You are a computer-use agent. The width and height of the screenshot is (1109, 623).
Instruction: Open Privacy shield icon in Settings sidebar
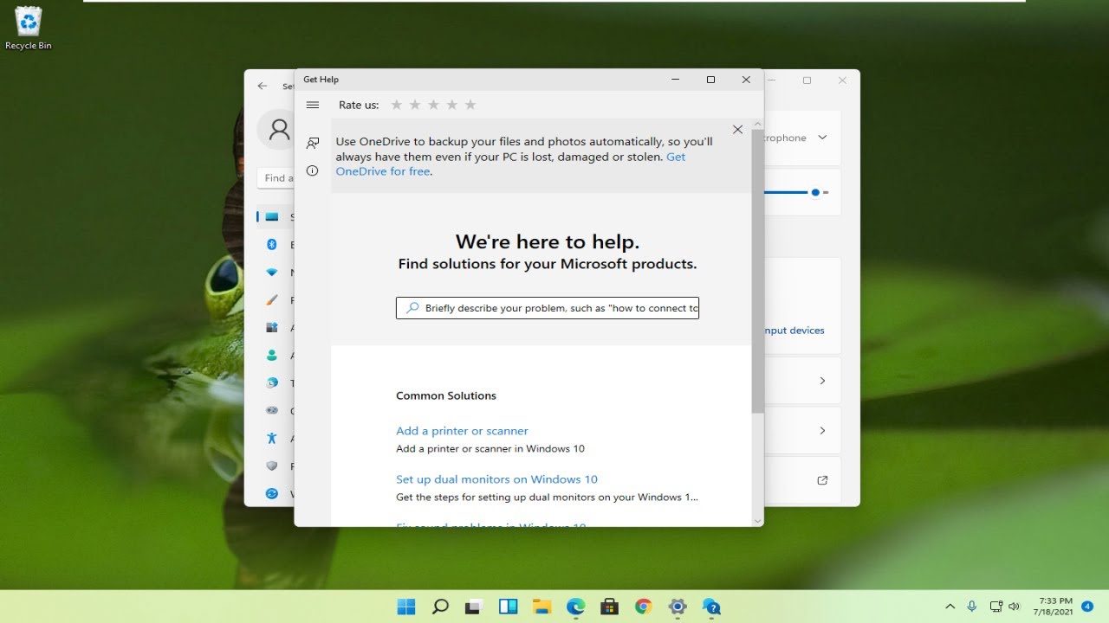tap(272, 466)
